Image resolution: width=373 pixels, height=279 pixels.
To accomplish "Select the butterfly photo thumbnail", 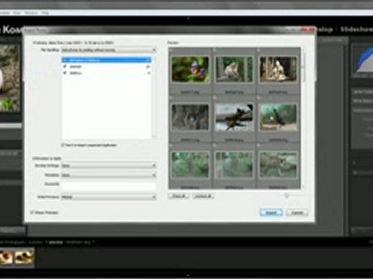I will (190, 69).
